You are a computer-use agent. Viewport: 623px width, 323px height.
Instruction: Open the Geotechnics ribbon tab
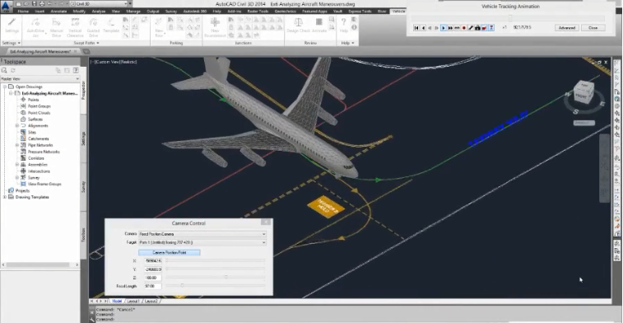point(286,12)
